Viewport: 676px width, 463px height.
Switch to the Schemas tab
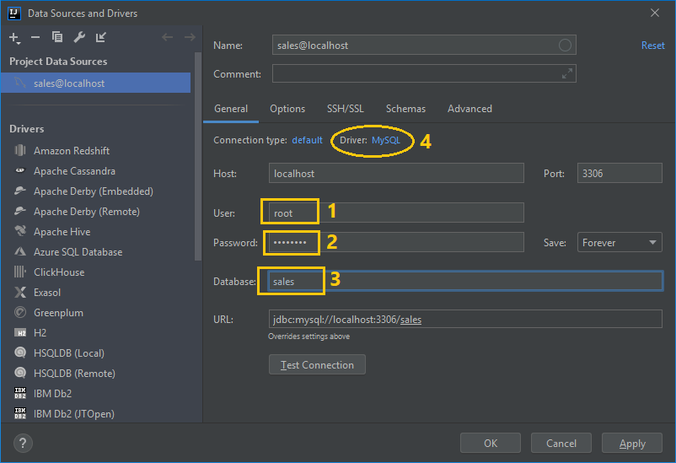[x=405, y=109]
